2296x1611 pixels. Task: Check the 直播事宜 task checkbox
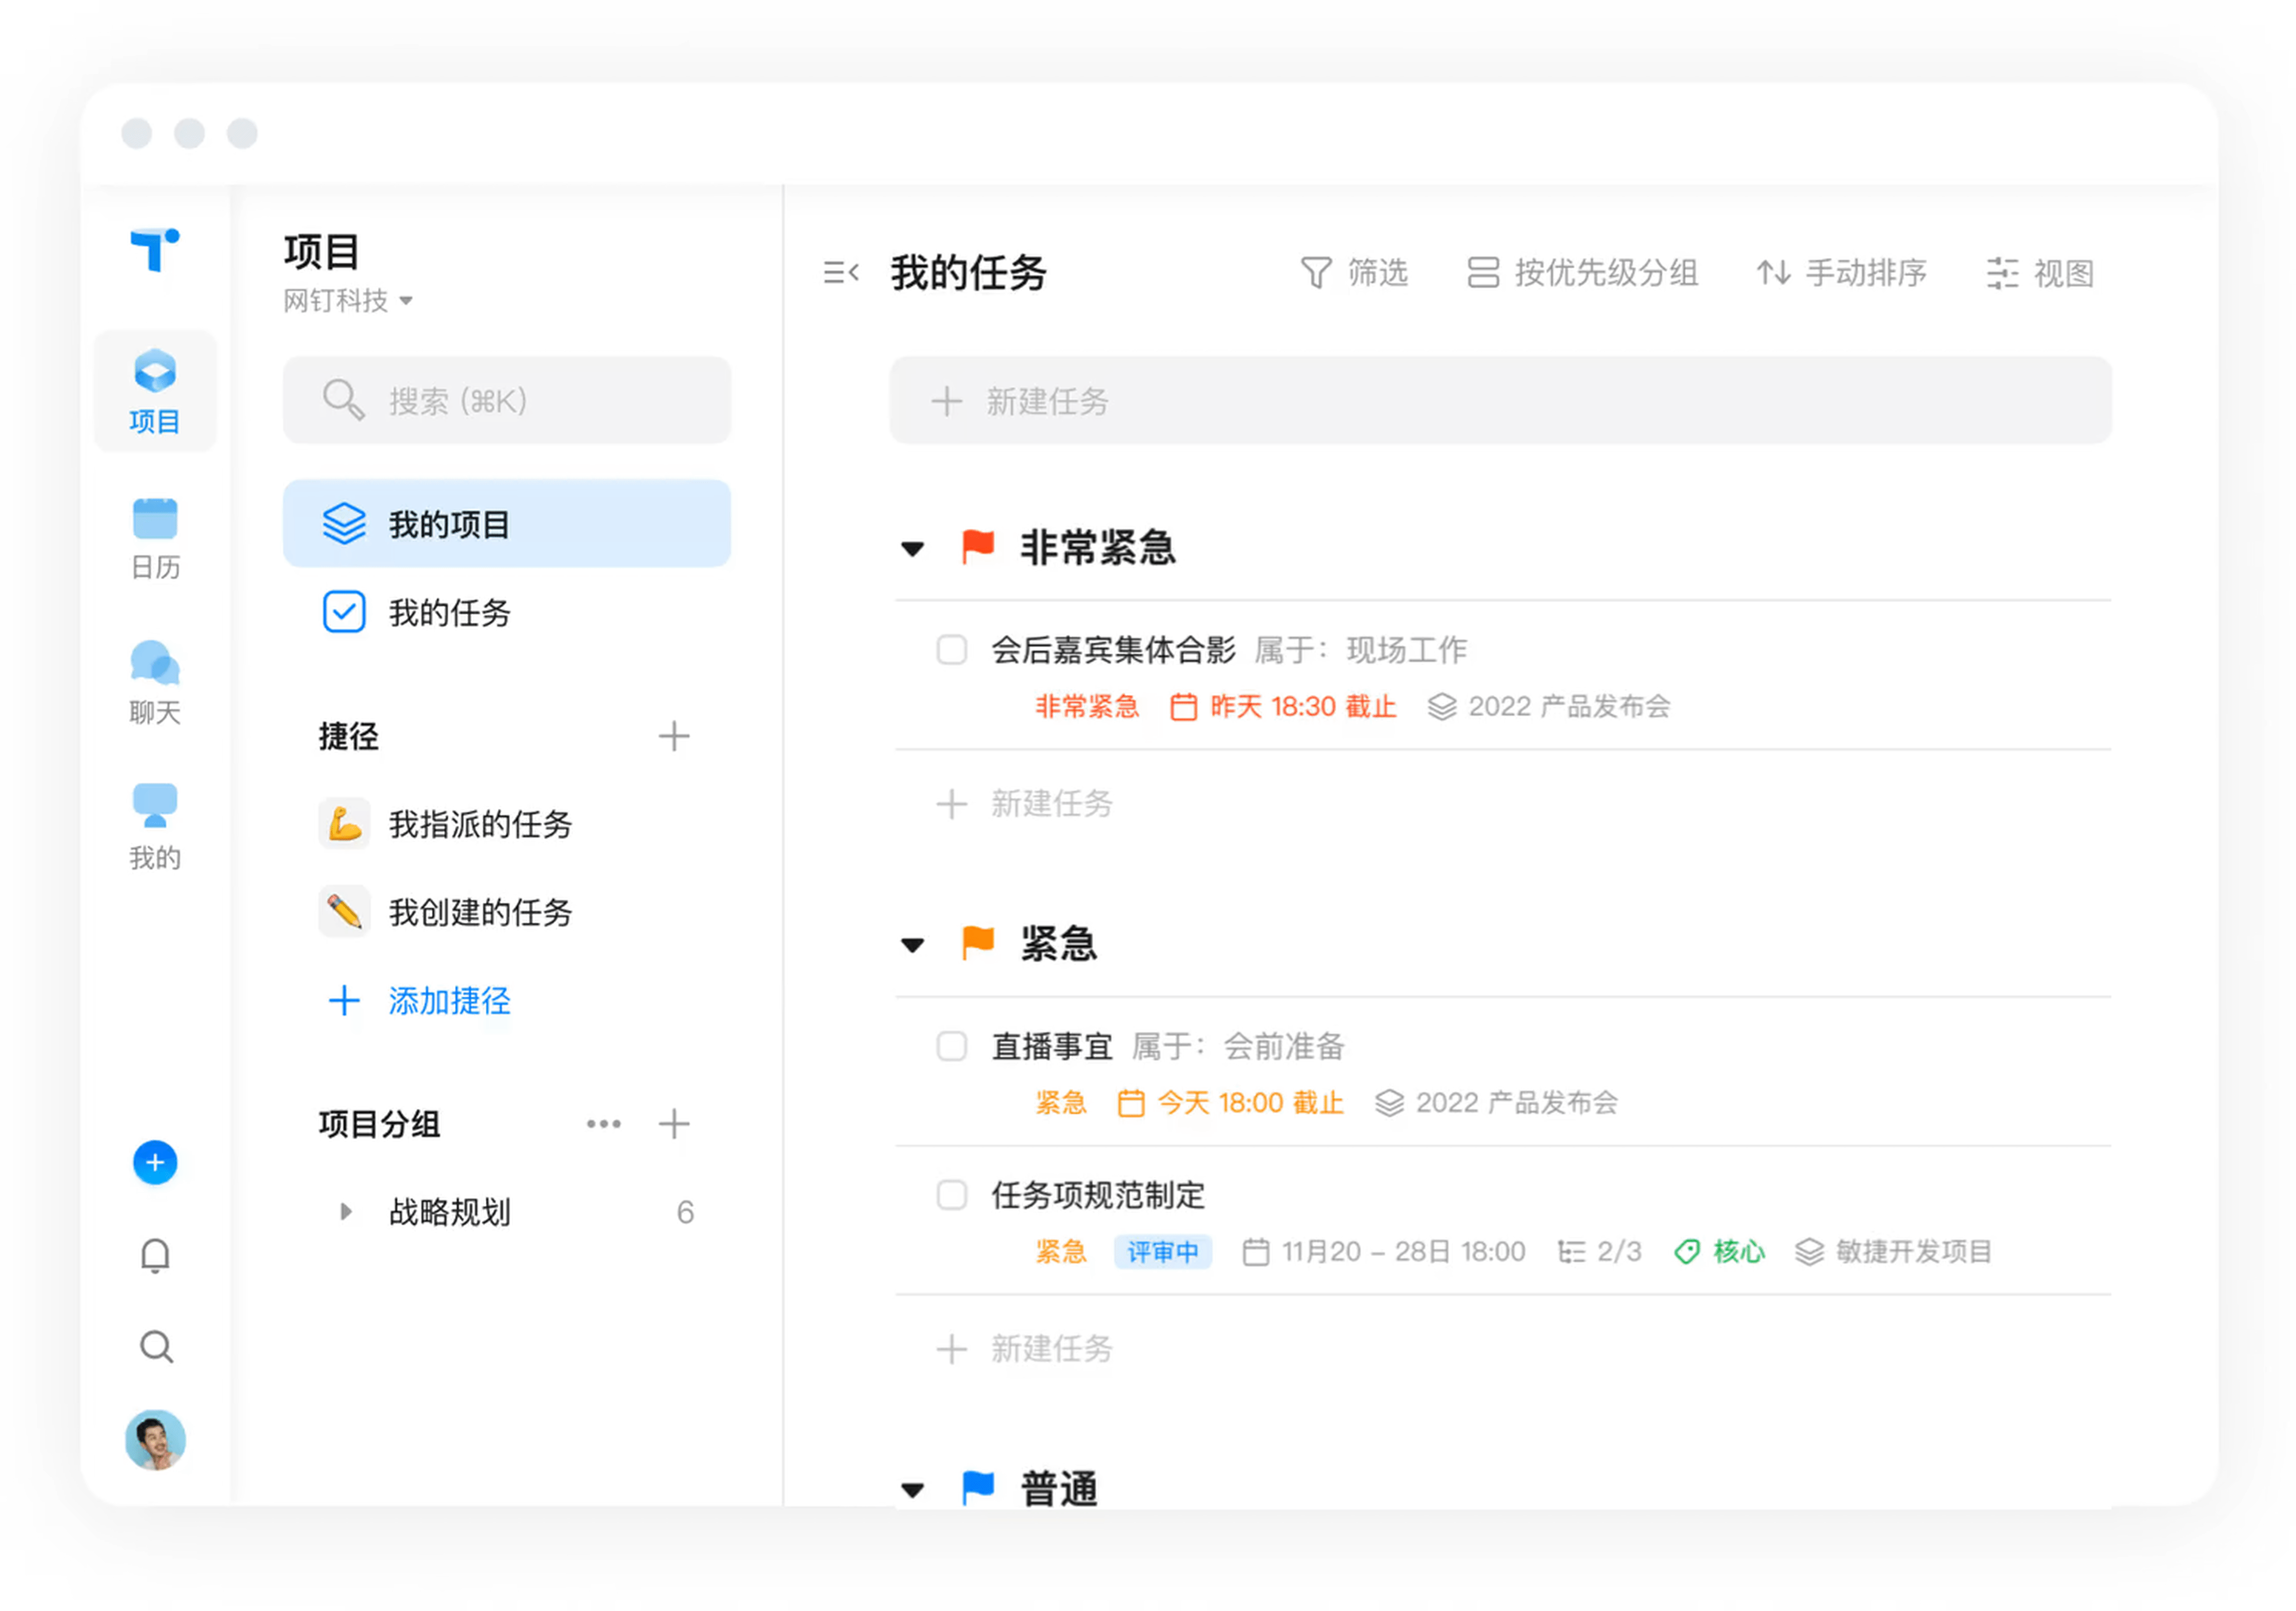[951, 1047]
